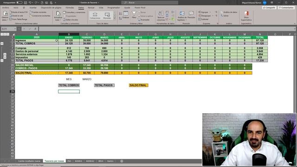Open Fuentes recientes
This screenshot has width=297, height=167.
pos(38,12)
